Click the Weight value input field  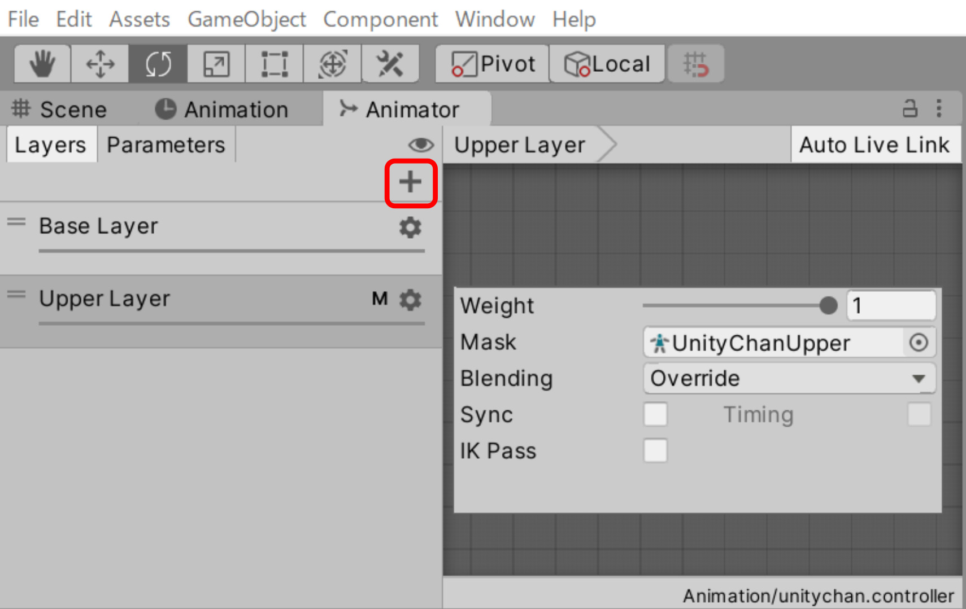[x=891, y=305]
